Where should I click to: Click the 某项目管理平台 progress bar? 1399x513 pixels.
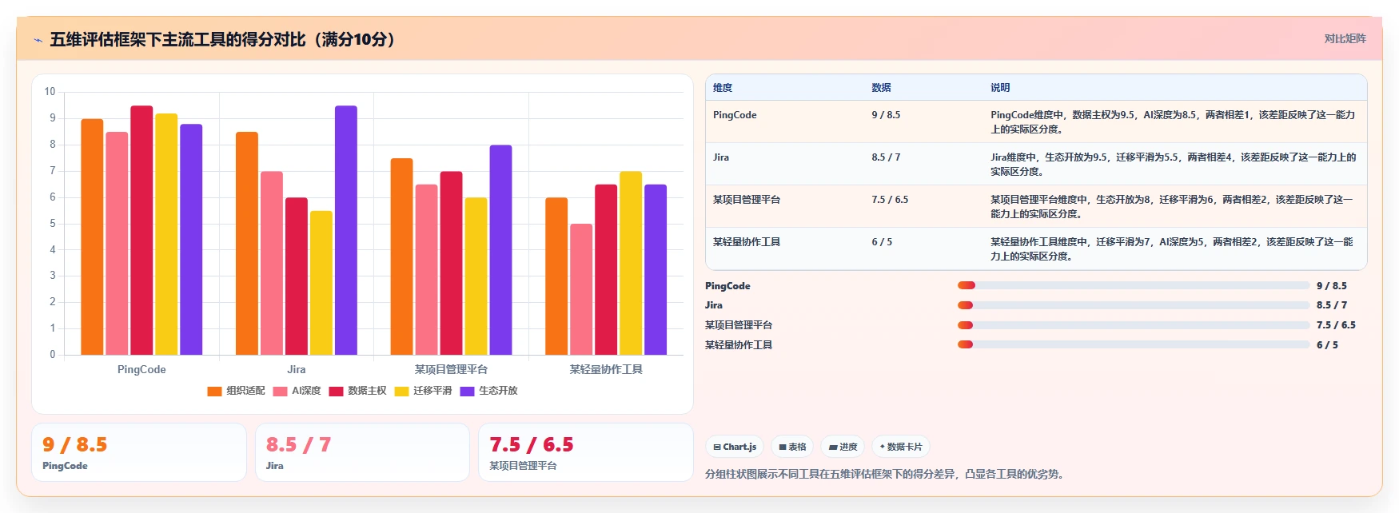pyautogui.click(x=1134, y=325)
